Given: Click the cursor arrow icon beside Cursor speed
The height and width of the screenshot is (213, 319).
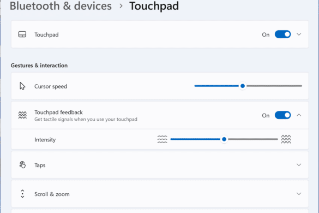Looking at the screenshot, I should [x=22, y=86].
